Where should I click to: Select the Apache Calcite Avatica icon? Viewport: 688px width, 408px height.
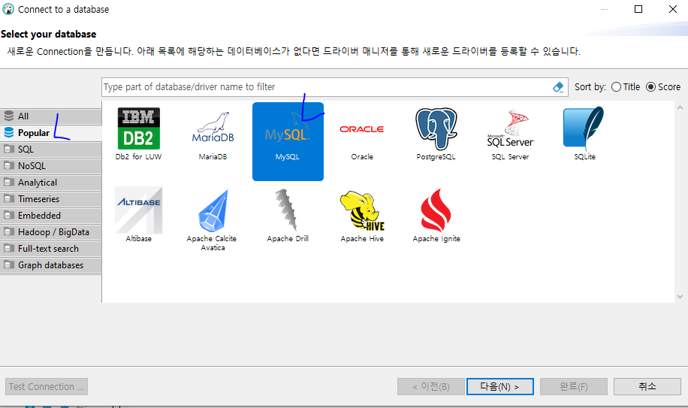coord(213,210)
